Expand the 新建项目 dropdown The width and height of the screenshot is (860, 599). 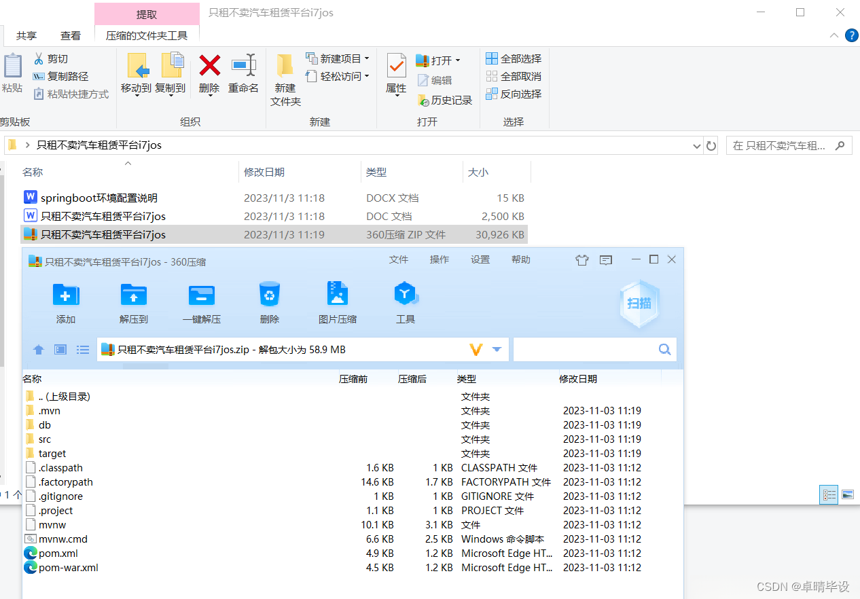(x=367, y=59)
